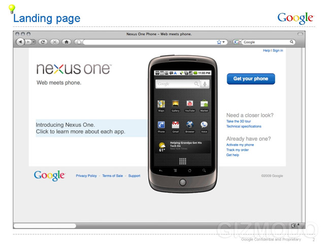
Task: Open the search engine selector dropdown
Action: [237, 42]
